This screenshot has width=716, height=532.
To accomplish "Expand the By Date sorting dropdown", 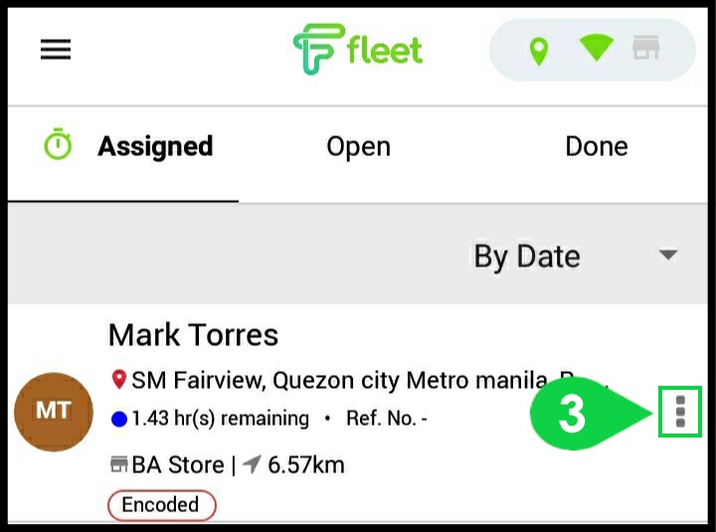I will [x=576, y=256].
